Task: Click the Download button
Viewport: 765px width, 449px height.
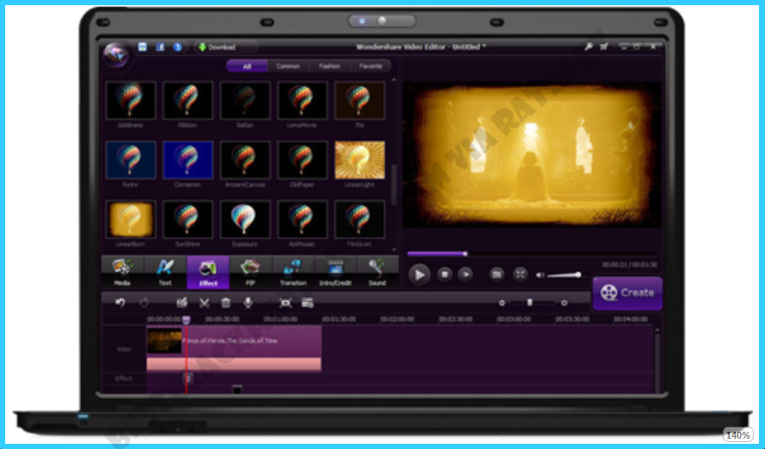Action: point(218,47)
